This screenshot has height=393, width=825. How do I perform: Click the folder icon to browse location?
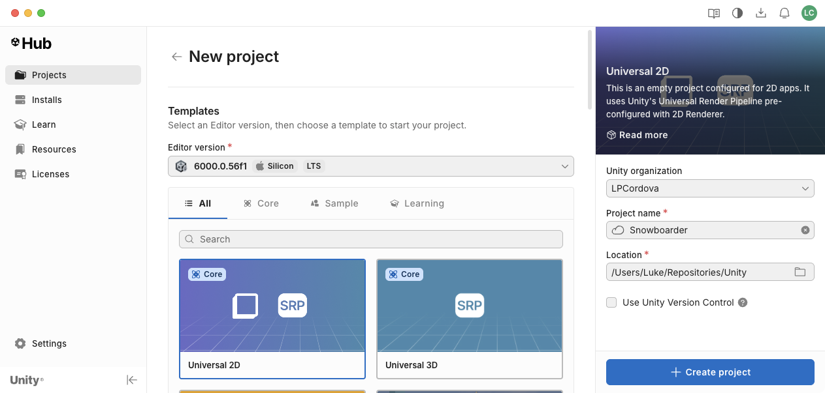click(x=800, y=272)
